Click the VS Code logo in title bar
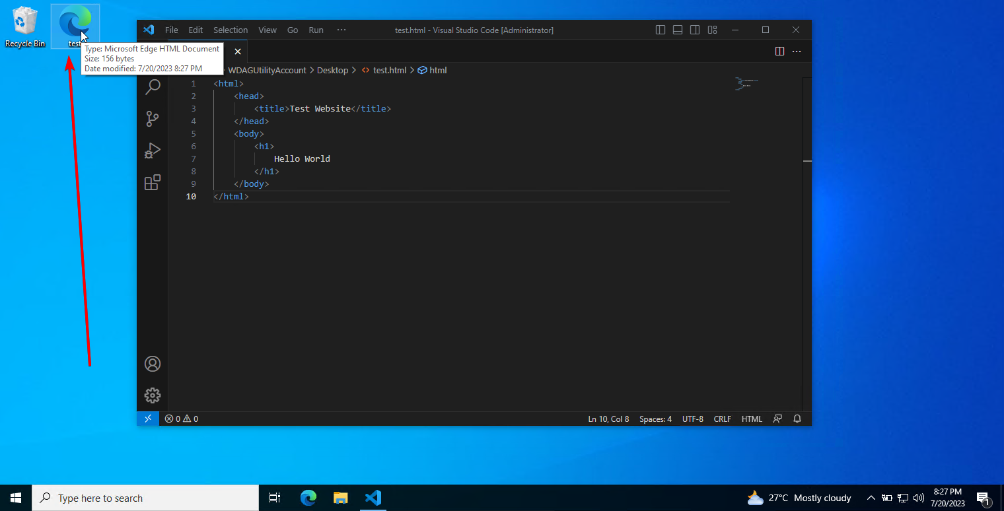This screenshot has height=511, width=1004. [149, 30]
